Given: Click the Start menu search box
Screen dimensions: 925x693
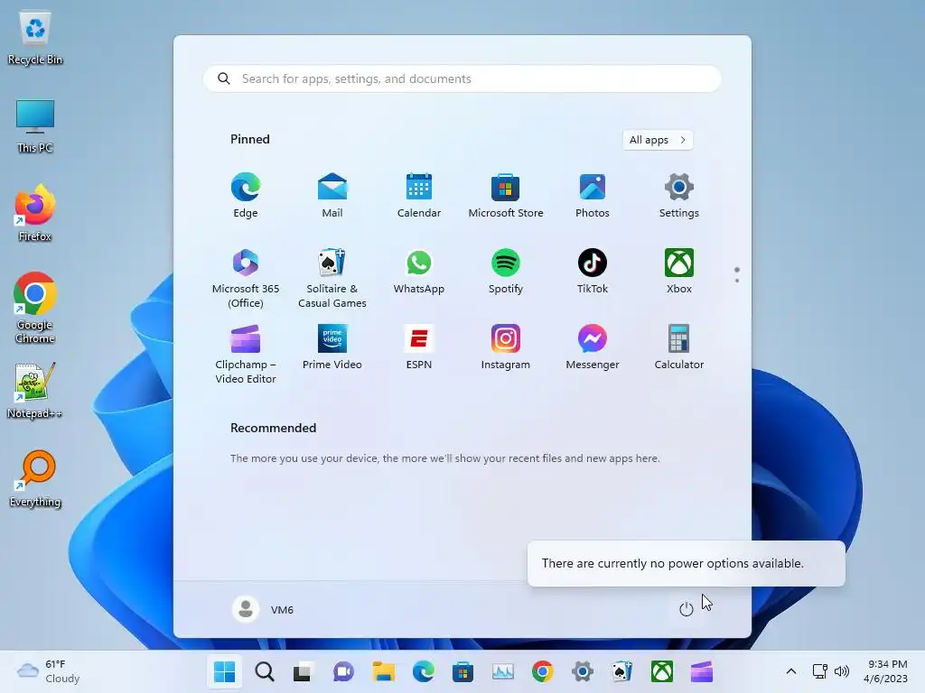Looking at the screenshot, I should [x=462, y=79].
